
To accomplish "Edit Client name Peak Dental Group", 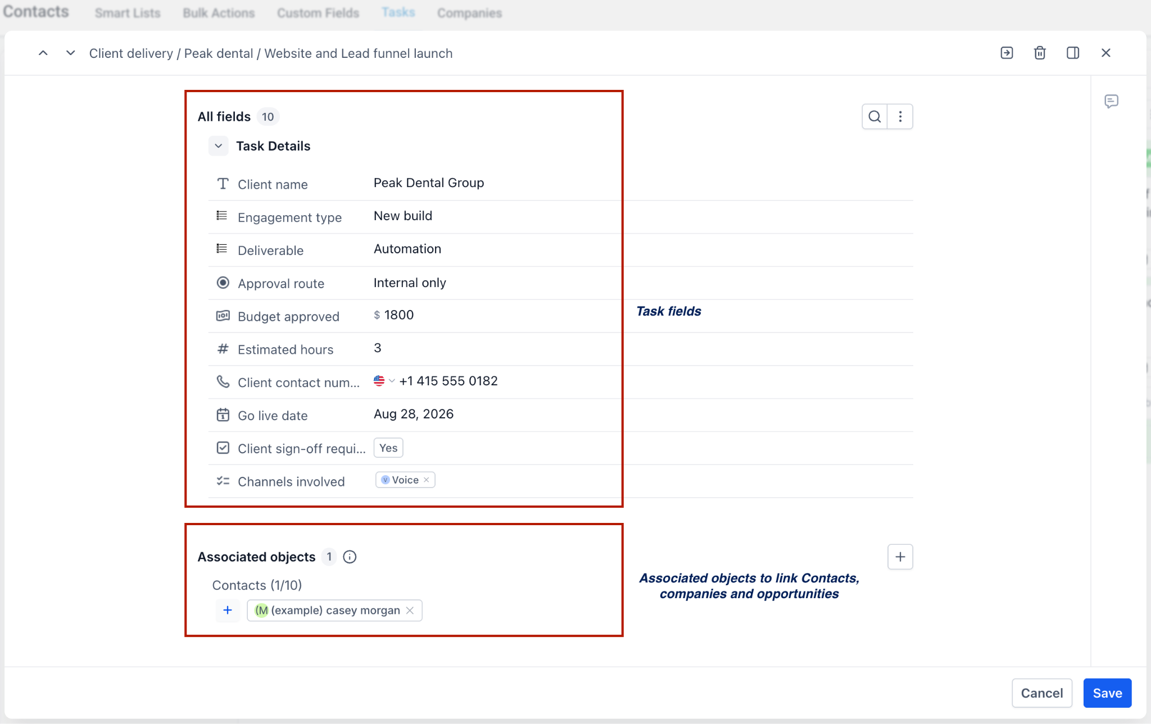I will (x=429, y=183).
